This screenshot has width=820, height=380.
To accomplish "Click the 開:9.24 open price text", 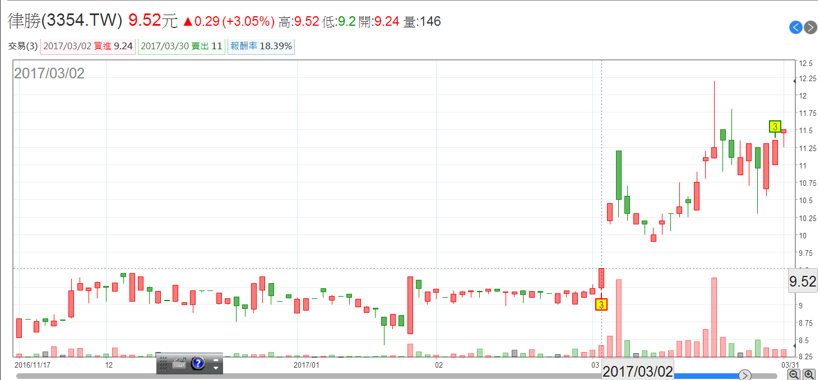I will 379,22.
